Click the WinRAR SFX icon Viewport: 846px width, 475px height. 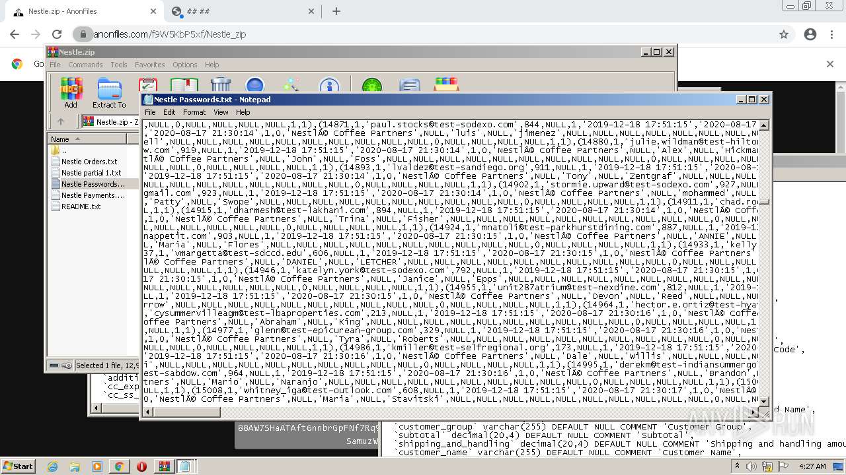pyautogui.click(x=447, y=85)
